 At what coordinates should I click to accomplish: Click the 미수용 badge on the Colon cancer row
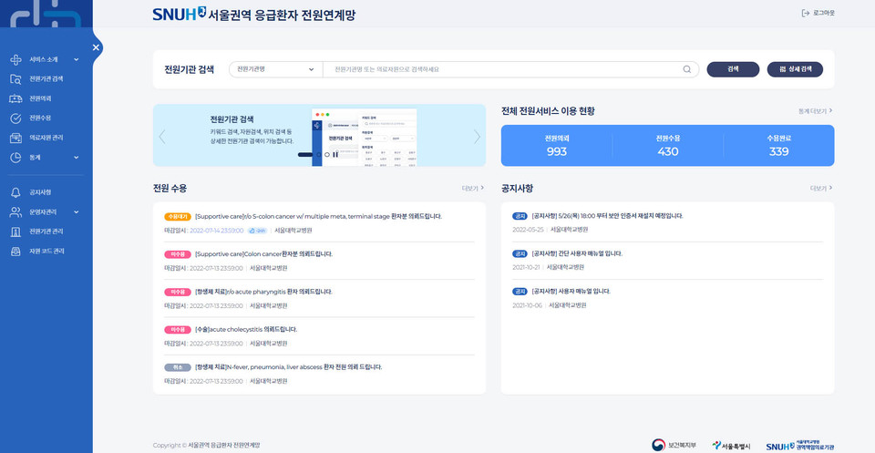pos(178,254)
